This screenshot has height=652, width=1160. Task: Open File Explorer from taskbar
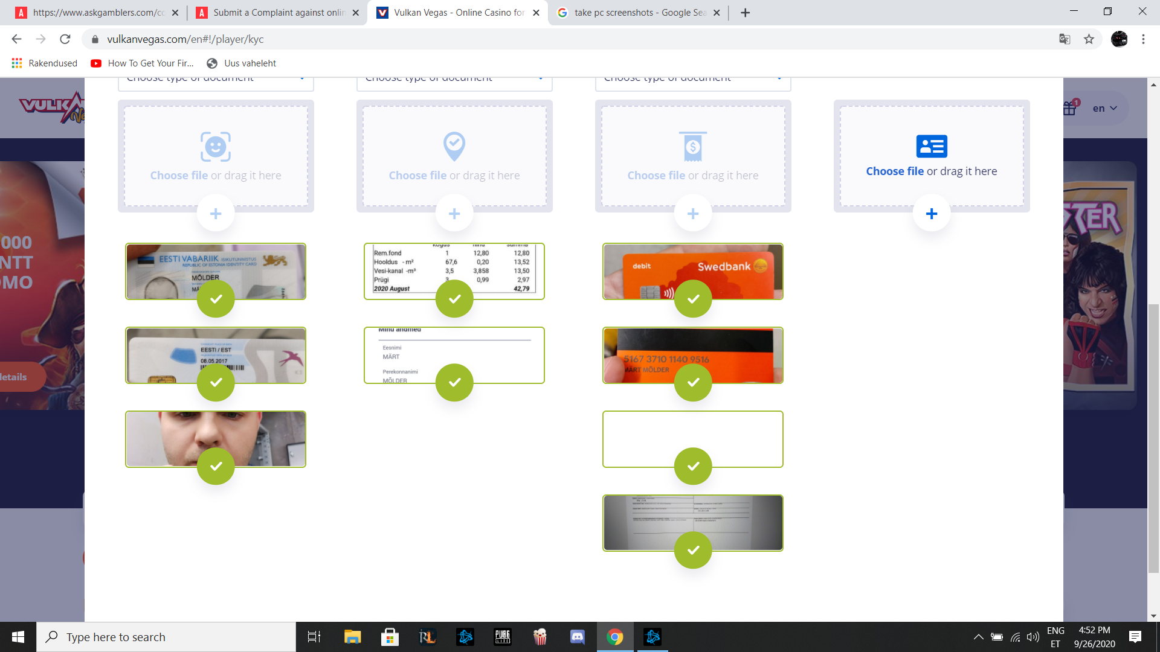click(x=352, y=637)
